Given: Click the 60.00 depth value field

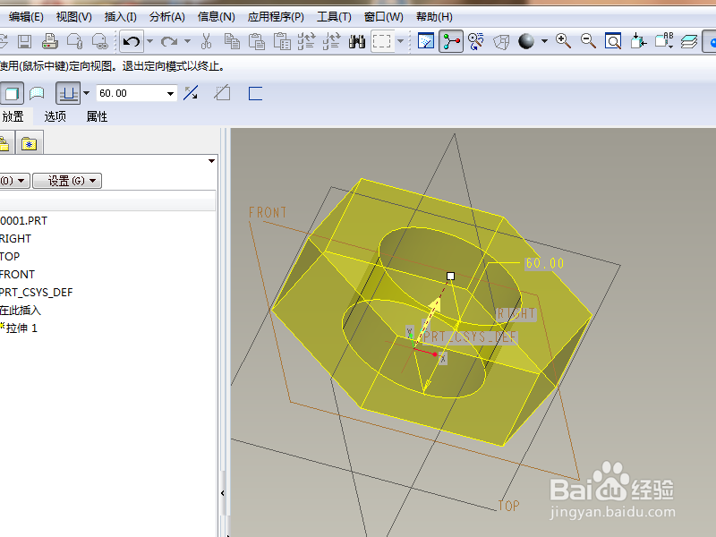Looking at the screenshot, I should point(131,93).
